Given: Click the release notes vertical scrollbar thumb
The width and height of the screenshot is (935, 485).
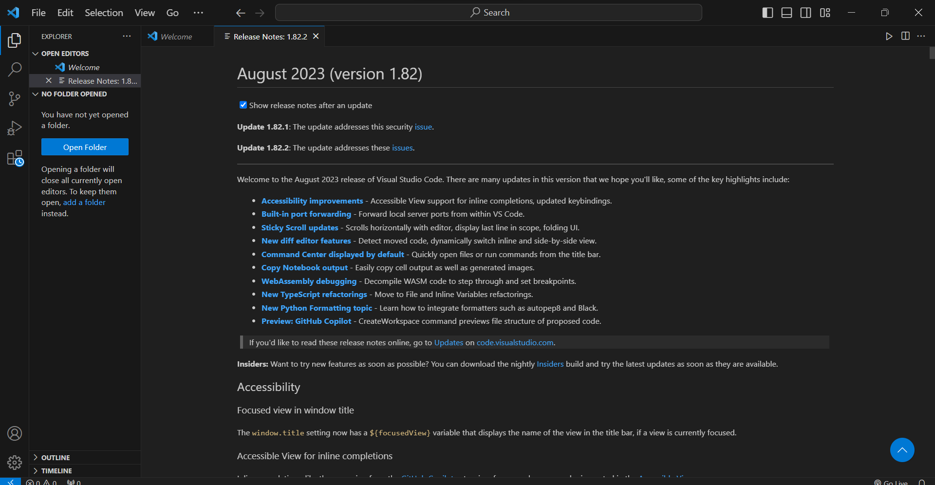Looking at the screenshot, I should pos(932,53).
